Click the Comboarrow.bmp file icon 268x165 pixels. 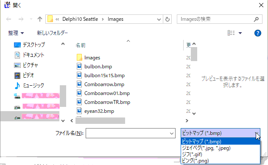point(79,84)
